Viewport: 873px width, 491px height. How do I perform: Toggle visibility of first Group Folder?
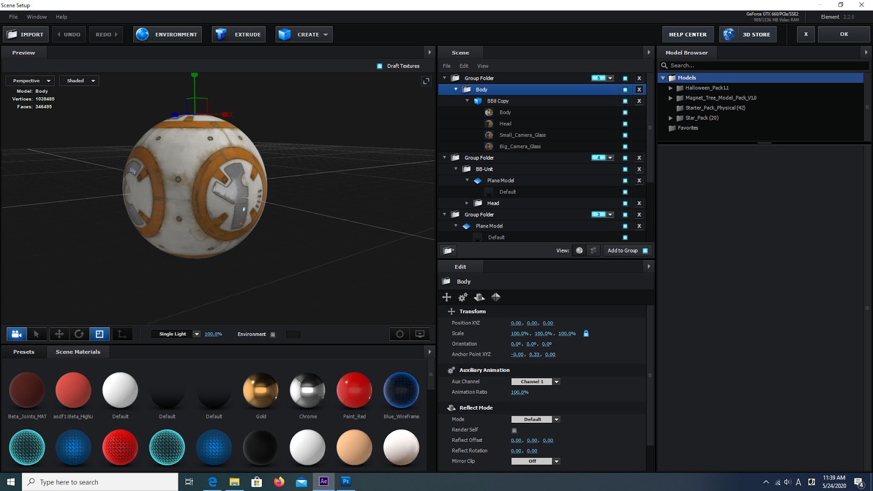click(625, 78)
